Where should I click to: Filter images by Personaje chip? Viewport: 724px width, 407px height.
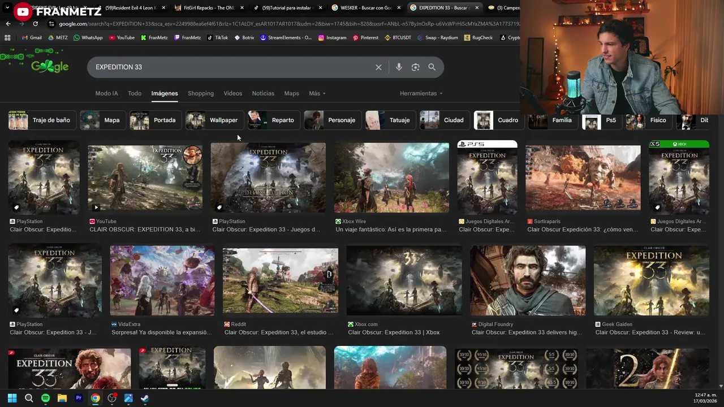click(x=331, y=120)
